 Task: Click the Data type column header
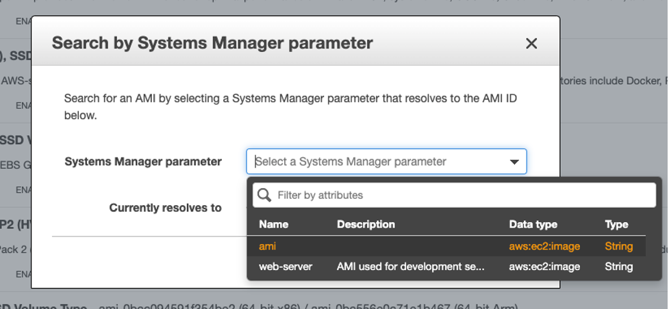click(533, 224)
